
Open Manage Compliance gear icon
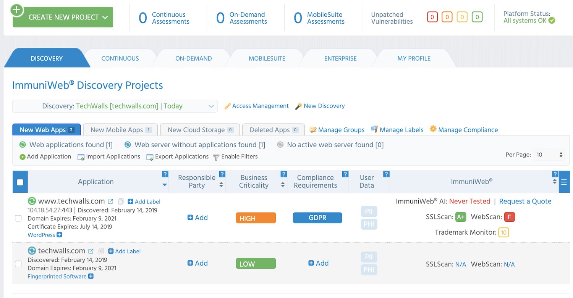tap(433, 129)
